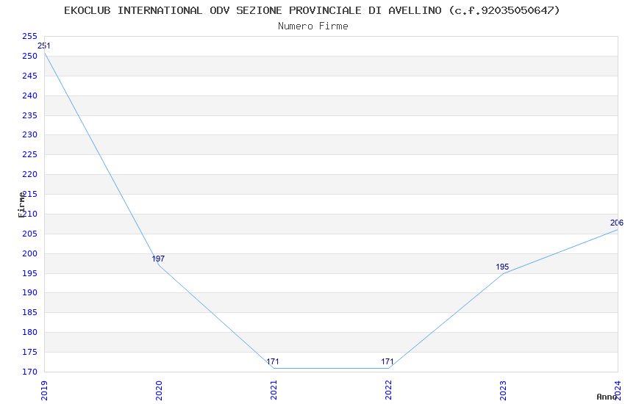Click the 251 data point label
Viewport: 625px width, 404px height.
tap(44, 46)
